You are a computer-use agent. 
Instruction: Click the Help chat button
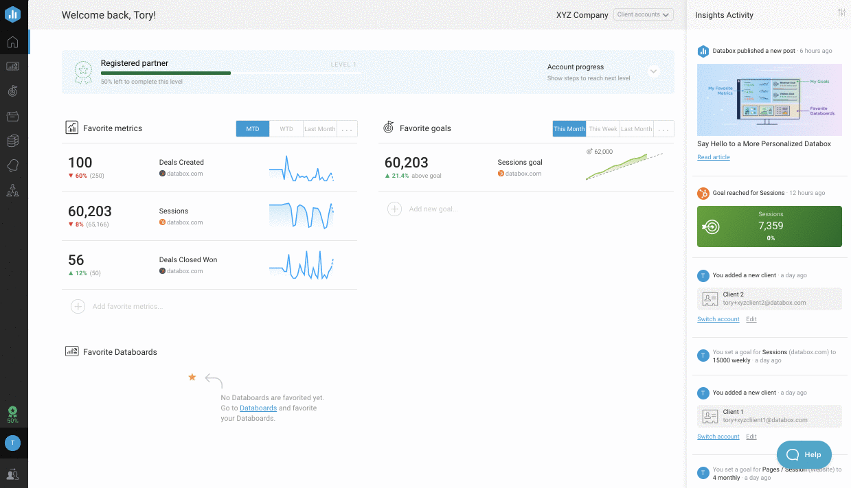point(804,454)
